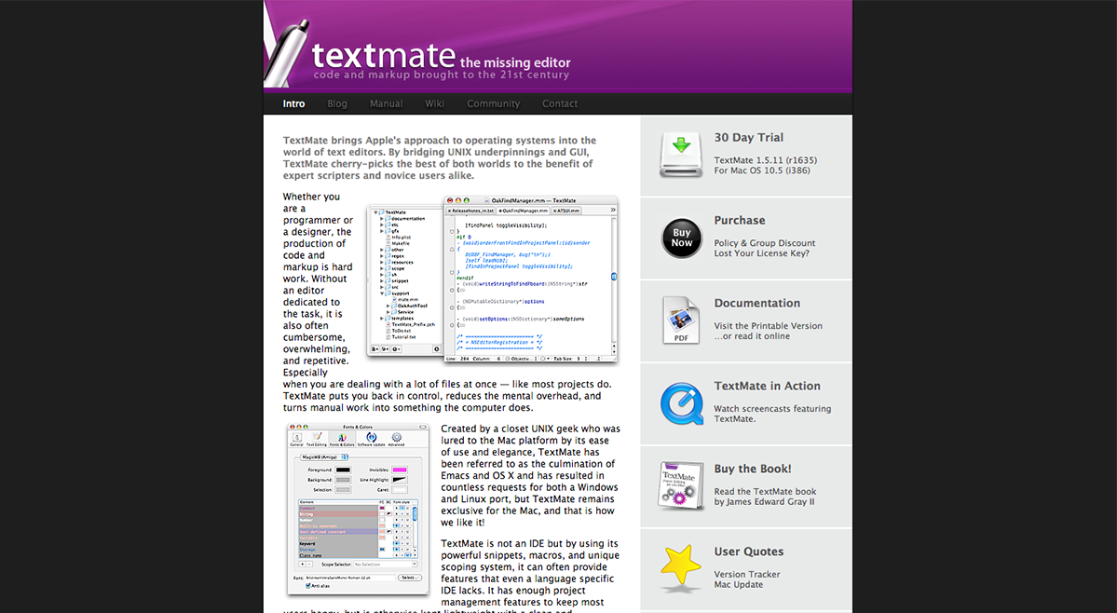Click "For Mac OS 10.5 (i386)" text
The height and width of the screenshot is (613, 1117).
tap(761, 170)
